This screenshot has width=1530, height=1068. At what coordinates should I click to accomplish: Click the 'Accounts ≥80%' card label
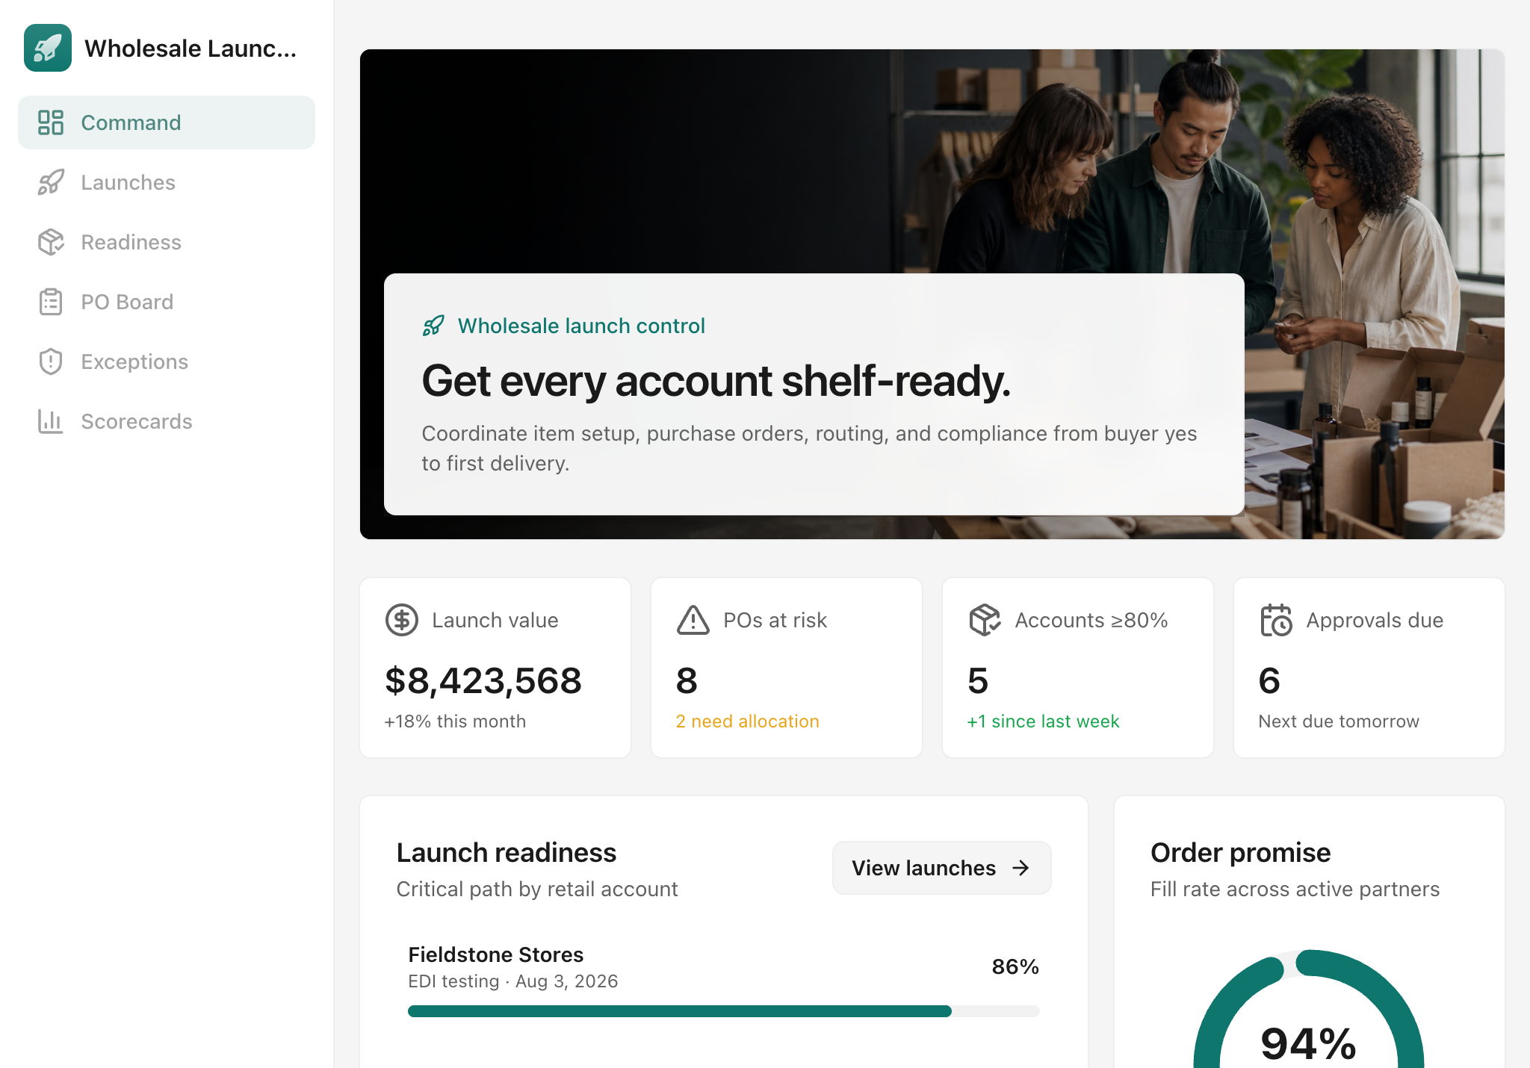point(1091,620)
